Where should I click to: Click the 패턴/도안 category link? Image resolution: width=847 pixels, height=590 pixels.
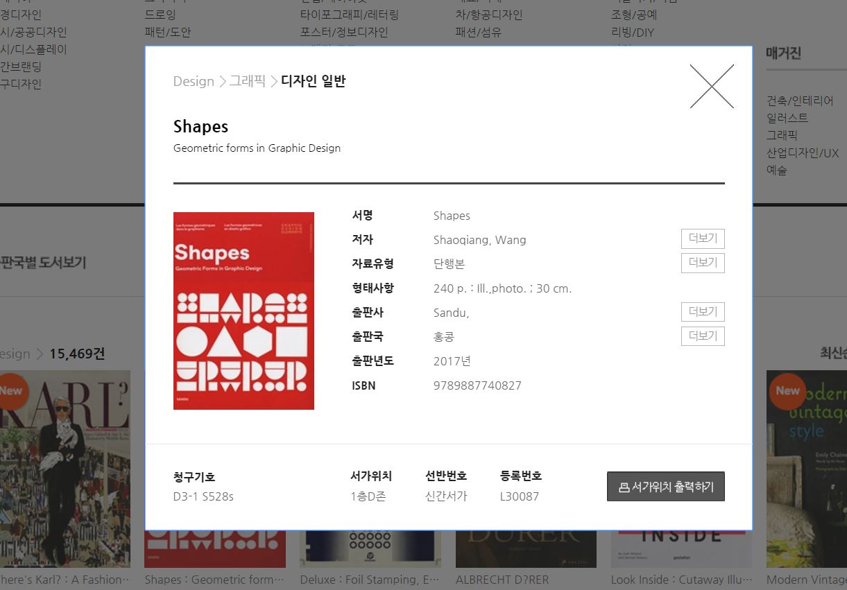(x=167, y=32)
